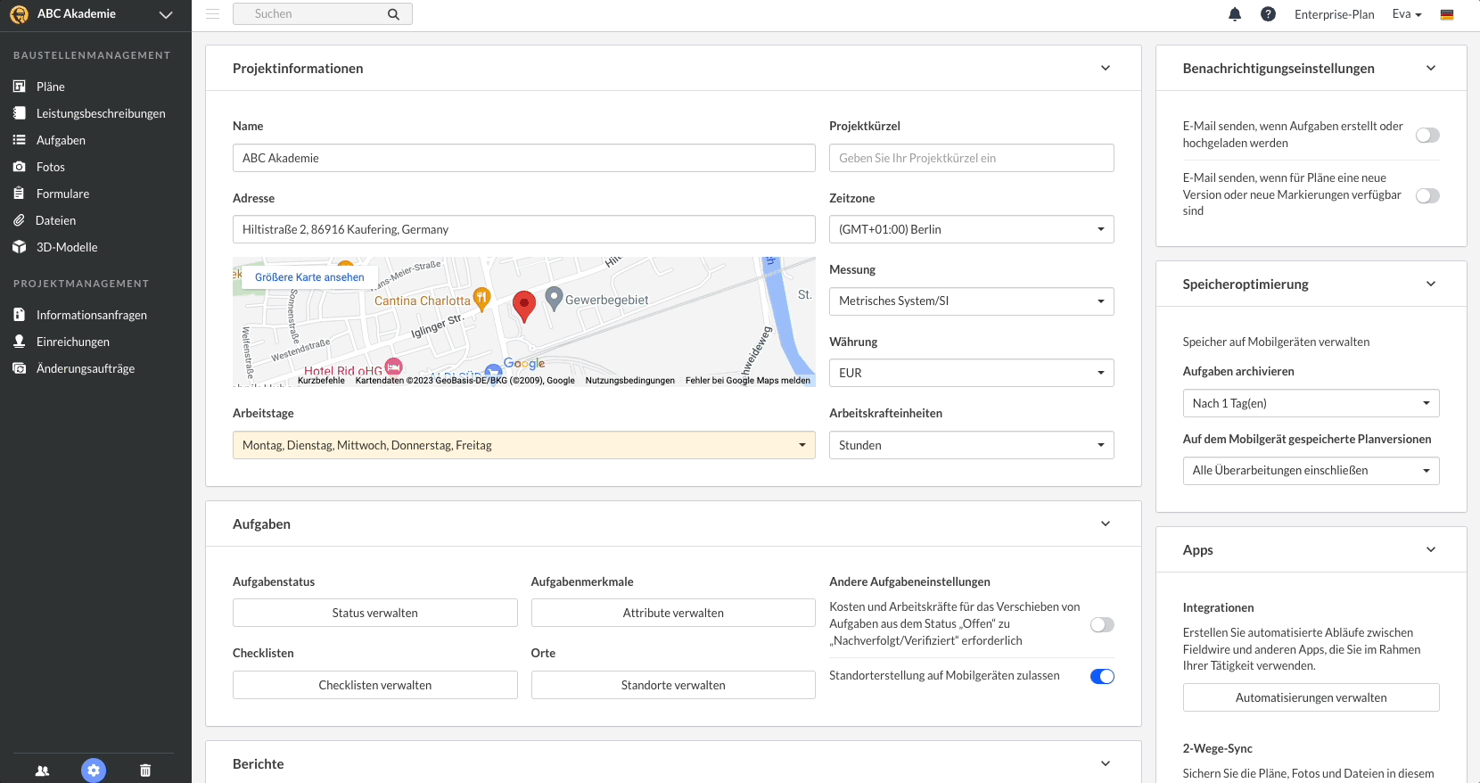Open the trash bin icon
This screenshot has height=783, width=1480.
click(x=145, y=771)
